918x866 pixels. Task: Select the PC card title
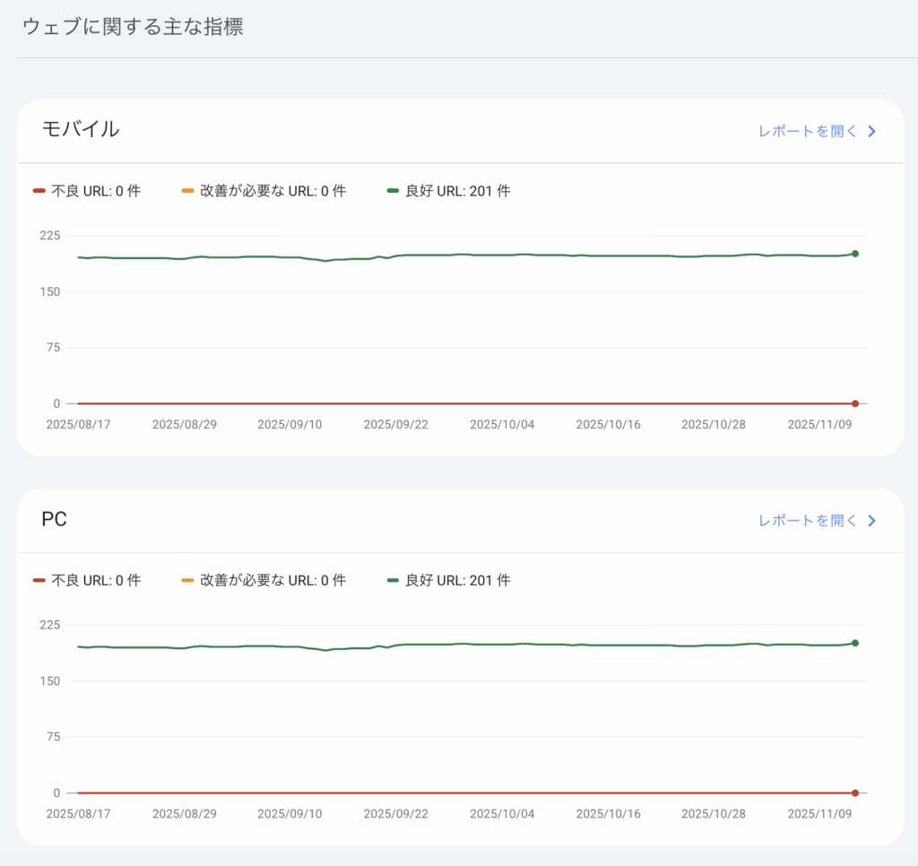click(55, 519)
